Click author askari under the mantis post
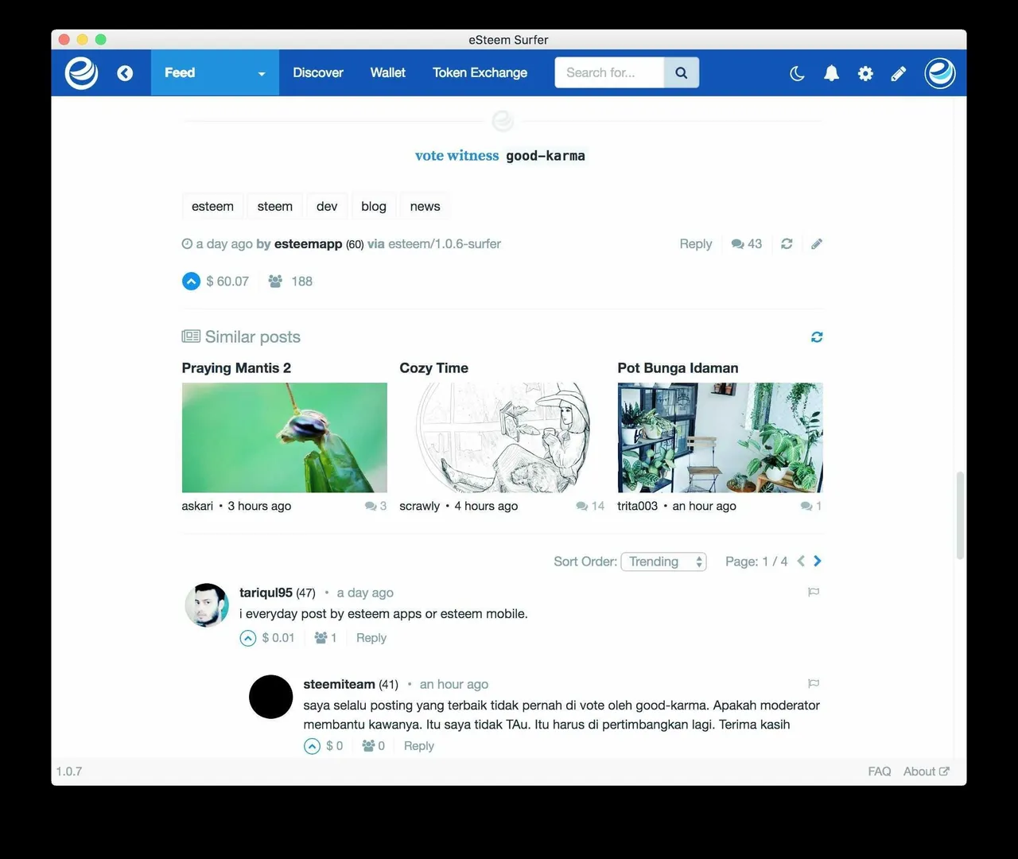This screenshot has width=1018, height=859. tap(197, 506)
